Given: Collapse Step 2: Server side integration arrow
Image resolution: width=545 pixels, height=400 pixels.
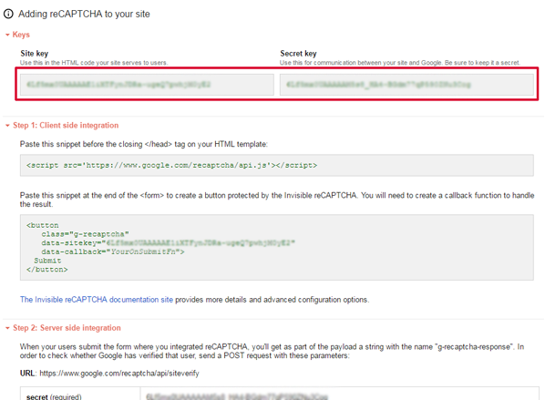Looking at the screenshot, I should click(7, 328).
